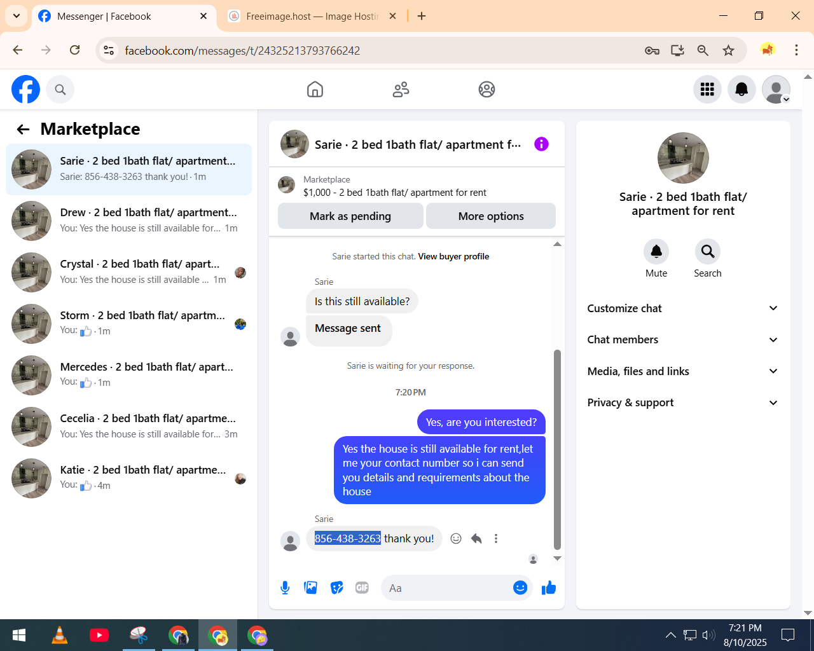Click the Search in conversation icon
The image size is (814, 651).
[x=708, y=252]
